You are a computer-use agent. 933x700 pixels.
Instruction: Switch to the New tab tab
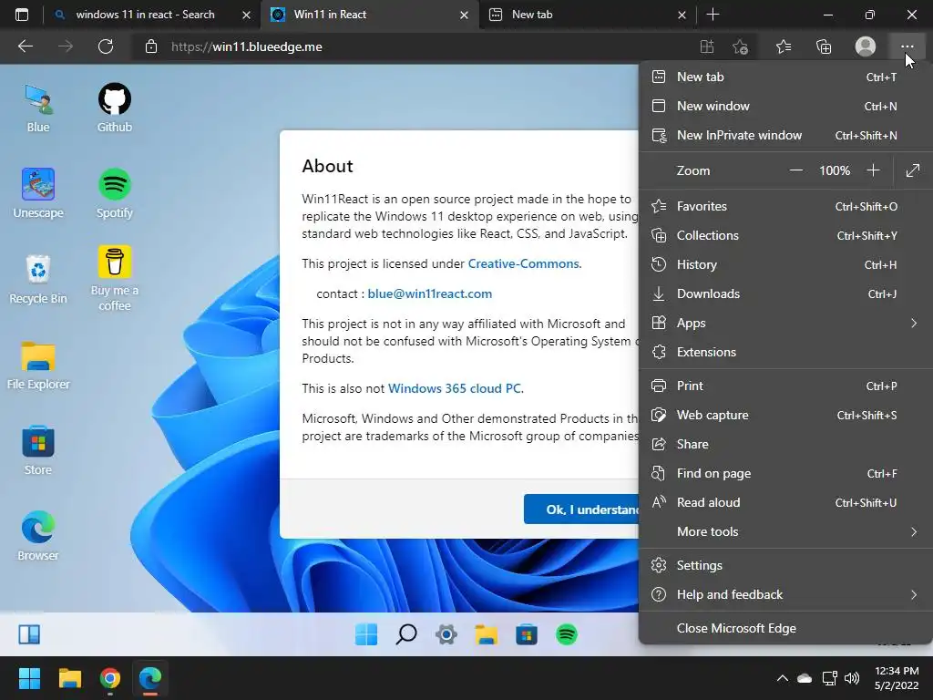(586, 15)
